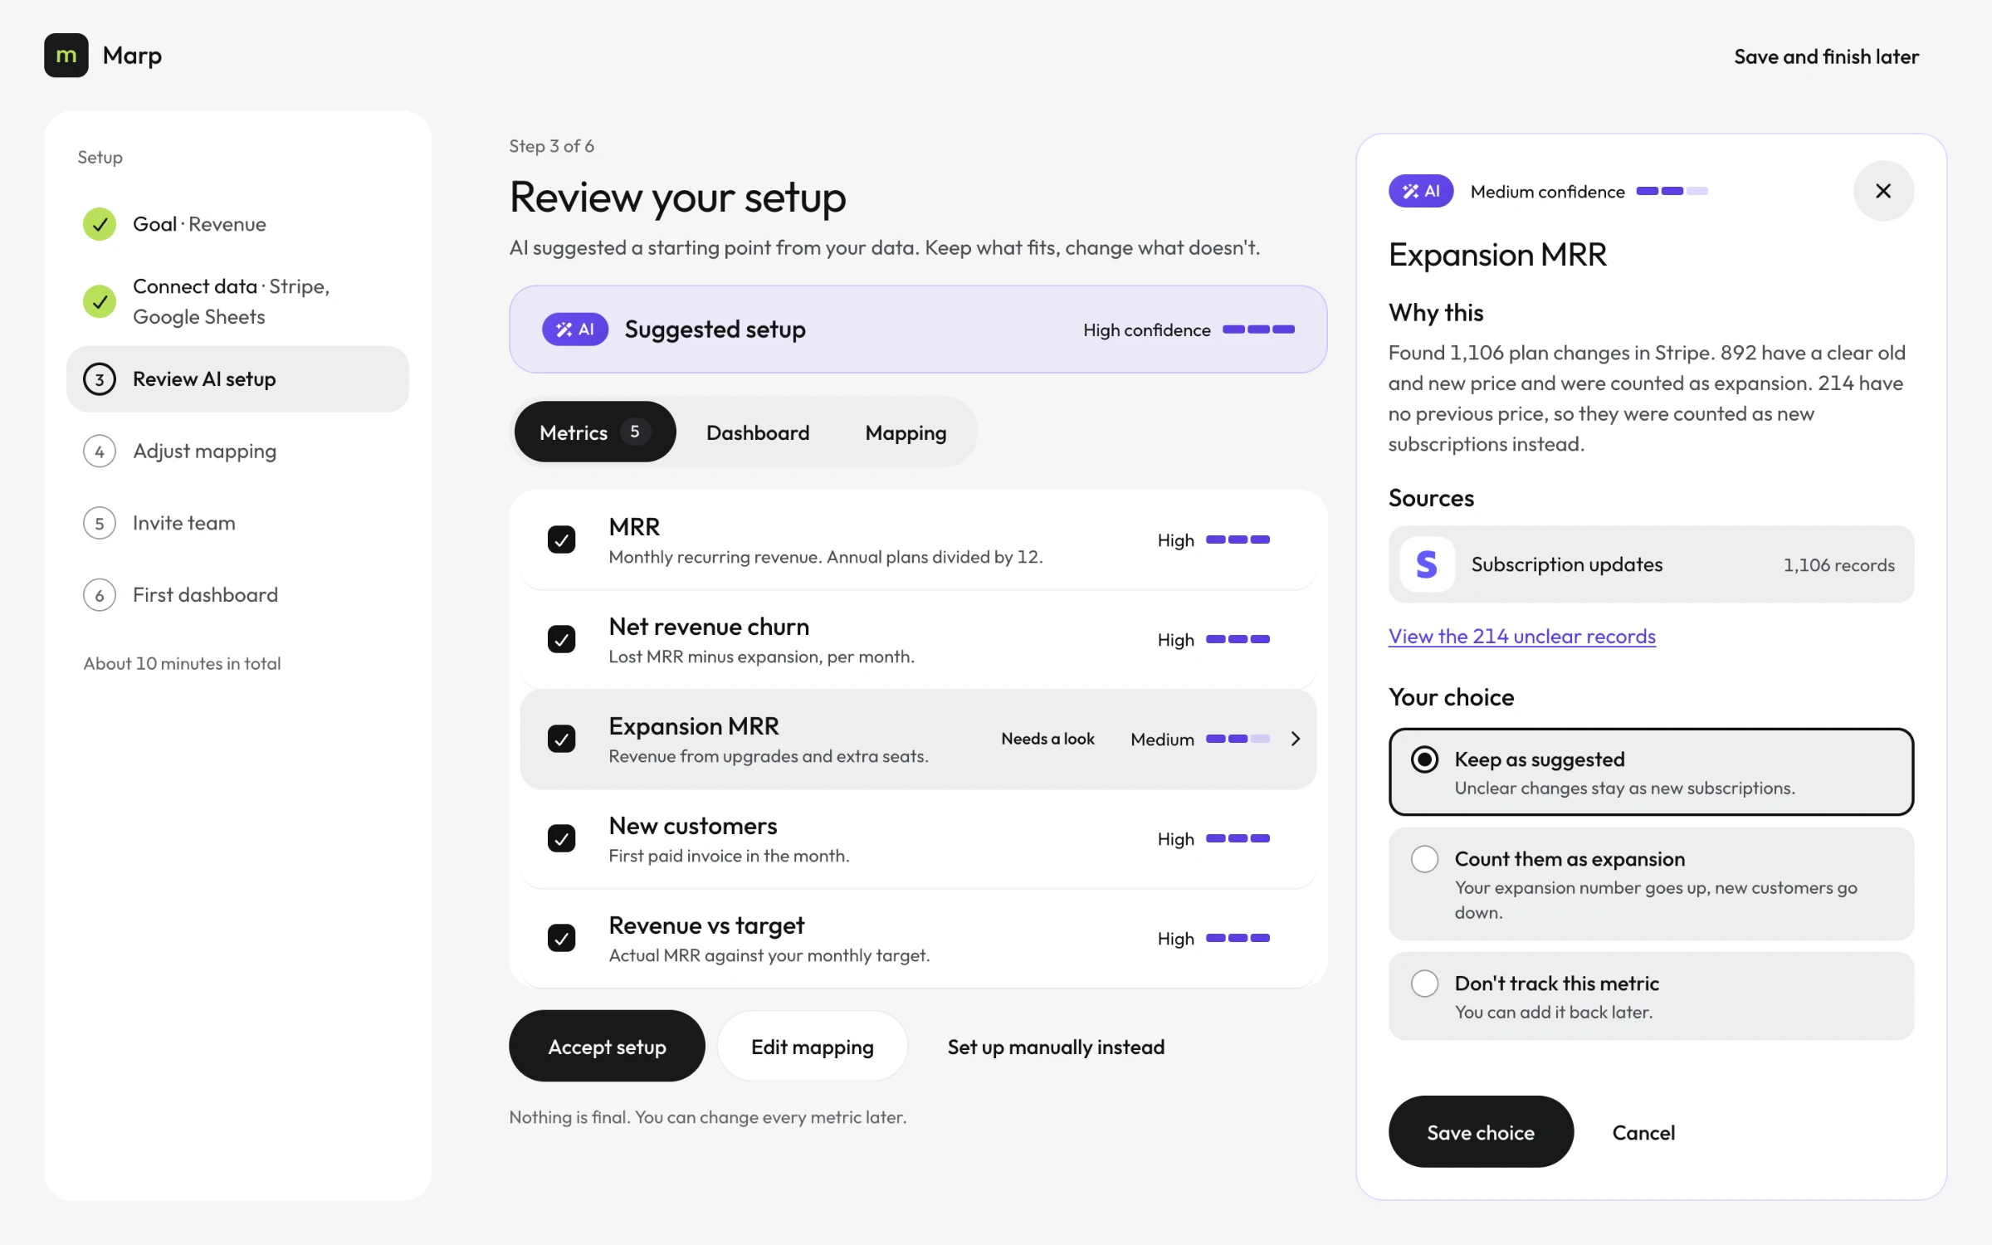
Task: Click step 3 circle for Review AI setup
Action: tap(100, 379)
